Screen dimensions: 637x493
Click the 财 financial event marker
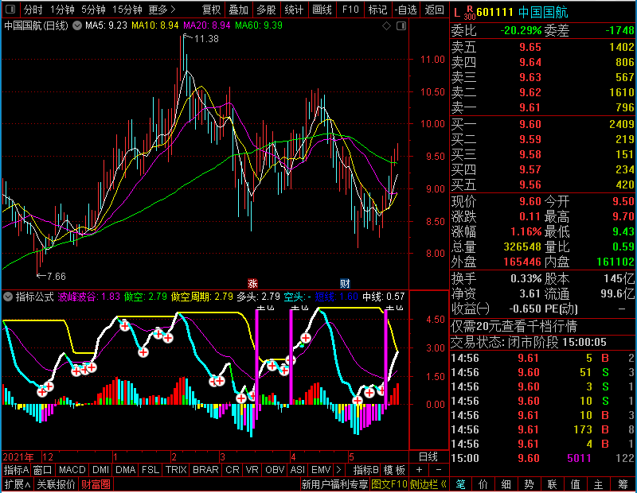(345, 283)
